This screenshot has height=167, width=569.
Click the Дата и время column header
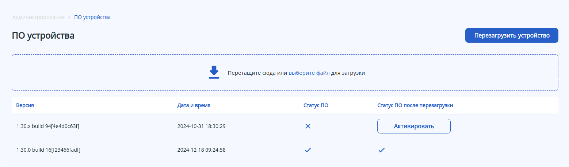point(194,105)
